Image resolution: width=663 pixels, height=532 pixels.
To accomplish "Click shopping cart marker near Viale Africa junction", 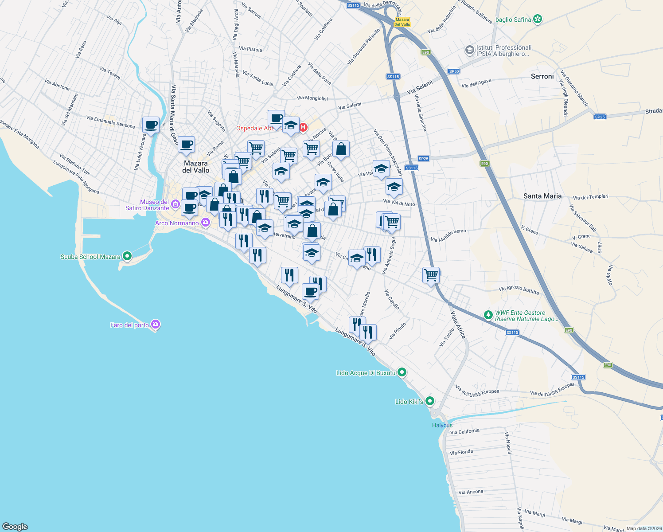I will coord(431,276).
